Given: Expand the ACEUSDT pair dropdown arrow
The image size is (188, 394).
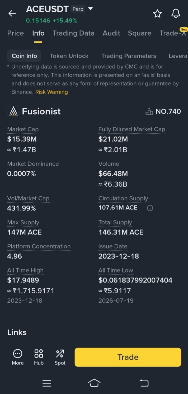Looking at the screenshot, I should pos(91,9).
